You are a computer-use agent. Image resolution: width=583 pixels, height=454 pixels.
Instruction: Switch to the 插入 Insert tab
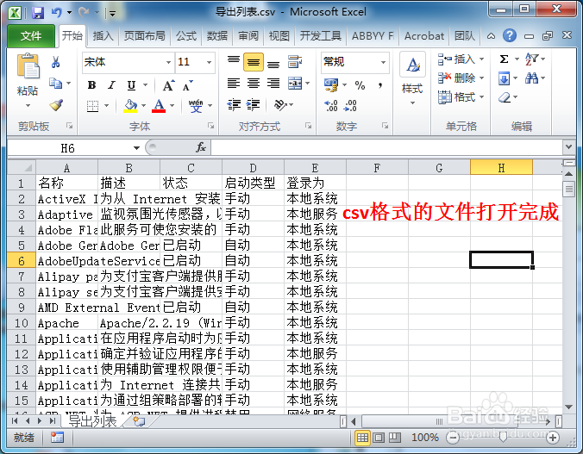click(x=103, y=36)
